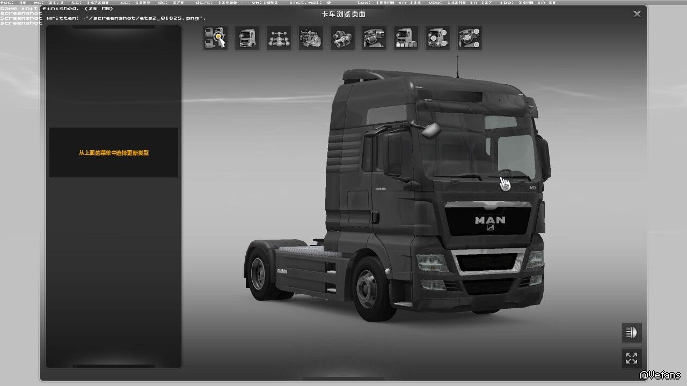
Task: Select the engine upgrade icon
Action: 311,38
